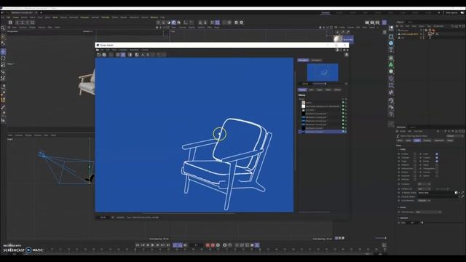Open the Mesh menu in main menu bar

click(x=55, y=17)
